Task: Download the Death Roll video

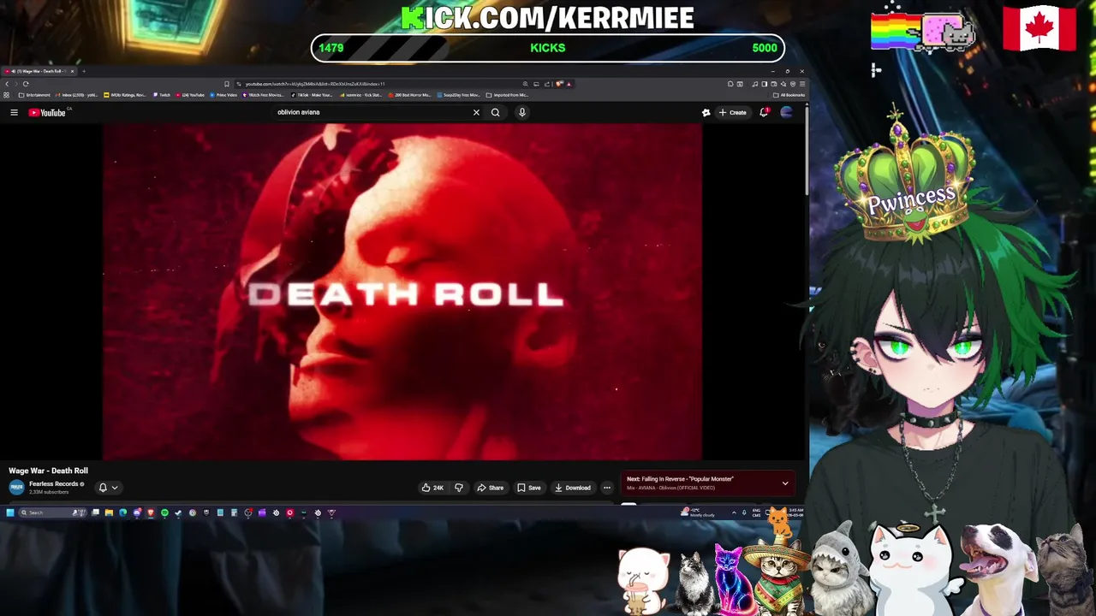Action: click(x=572, y=488)
